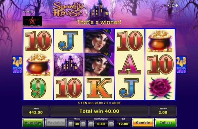Viewport: 198px width, 129px height.
Task: Select the purple rose symbol on reel five
Action: tap(160, 88)
